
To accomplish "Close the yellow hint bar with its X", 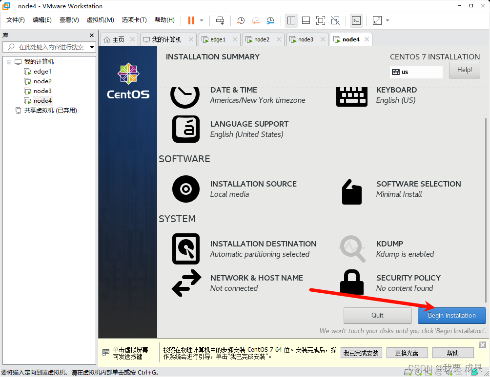I will pos(483,345).
